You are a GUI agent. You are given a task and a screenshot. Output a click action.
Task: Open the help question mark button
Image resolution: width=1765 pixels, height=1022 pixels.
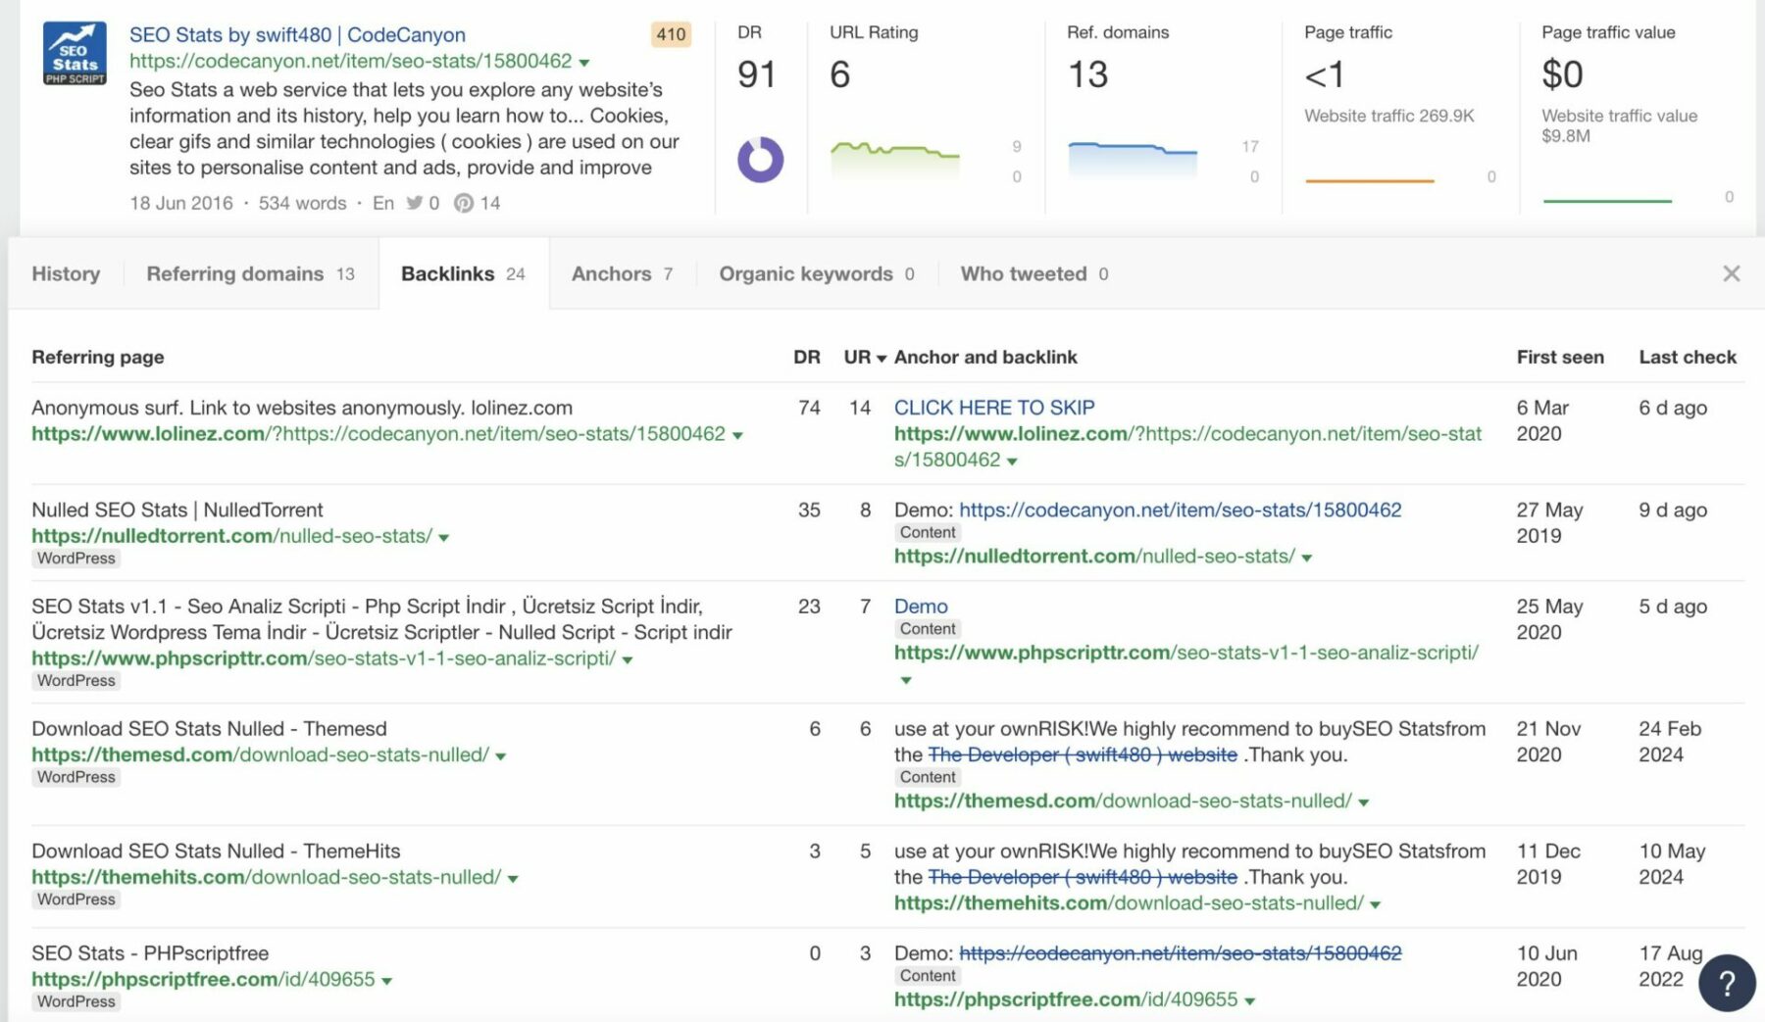click(x=1727, y=983)
